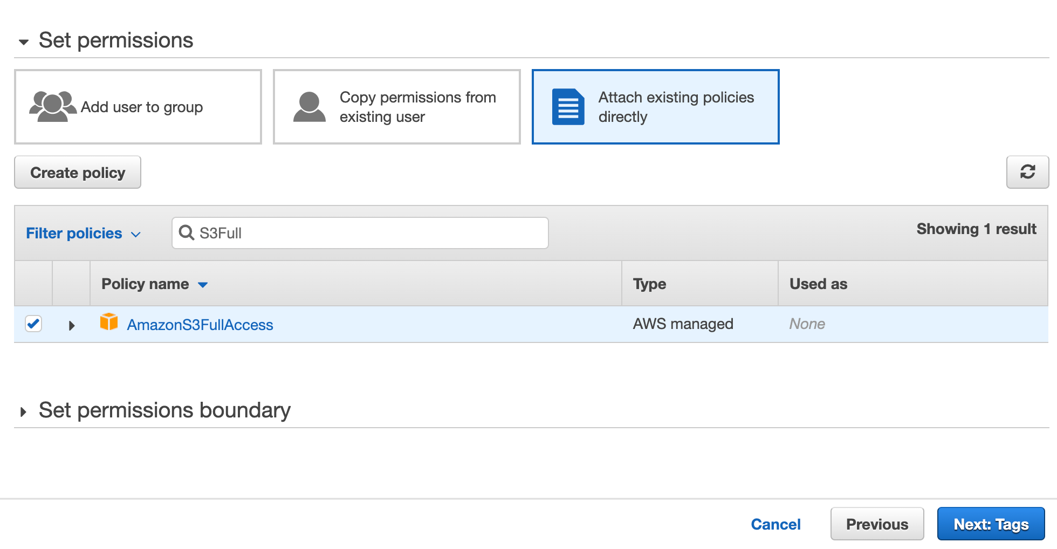Click the group people icon in Add user to group
Image resolution: width=1057 pixels, height=549 pixels.
point(52,106)
